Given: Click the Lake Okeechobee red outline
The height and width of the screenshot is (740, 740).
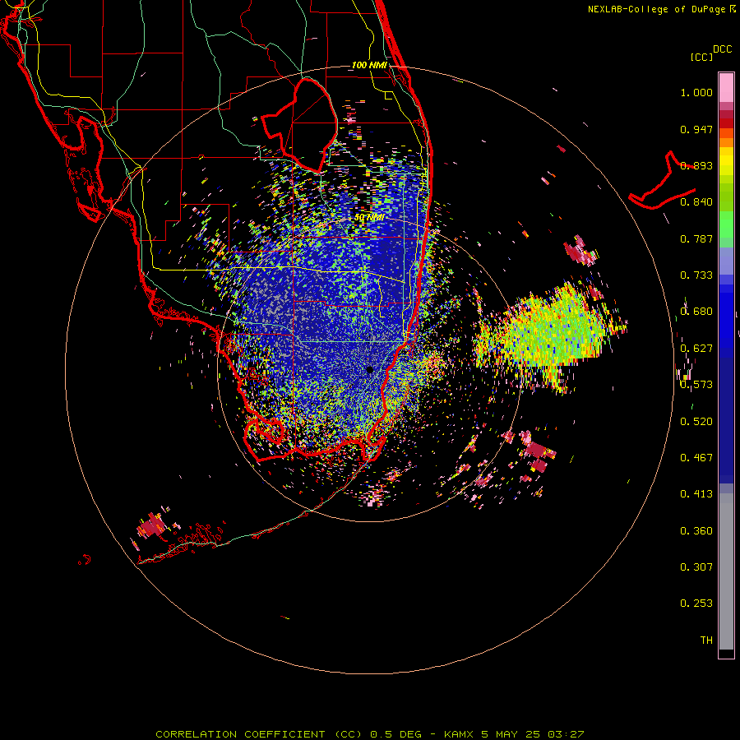Looking at the screenshot, I should click(x=299, y=126).
